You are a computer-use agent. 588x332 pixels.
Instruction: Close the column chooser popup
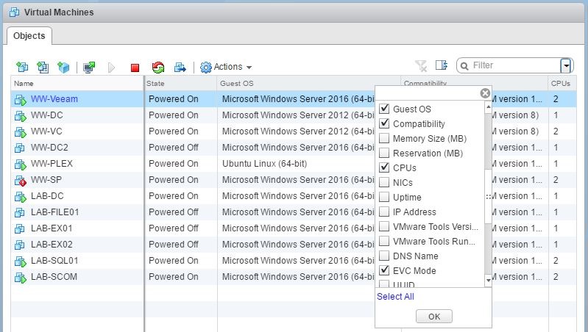[485, 93]
